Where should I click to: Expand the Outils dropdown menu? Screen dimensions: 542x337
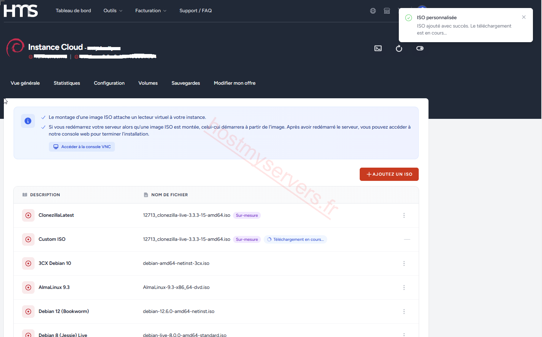pyautogui.click(x=113, y=11)
